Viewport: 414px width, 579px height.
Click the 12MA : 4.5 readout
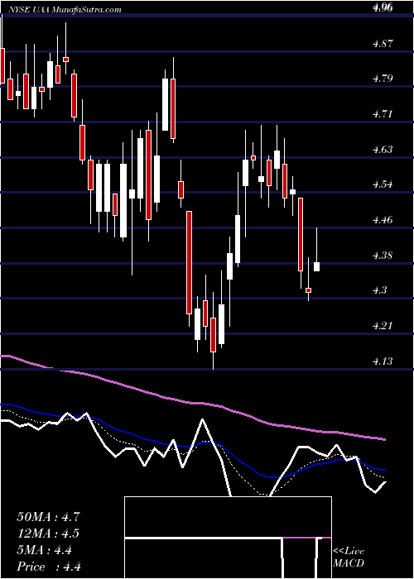click(48, 534)
